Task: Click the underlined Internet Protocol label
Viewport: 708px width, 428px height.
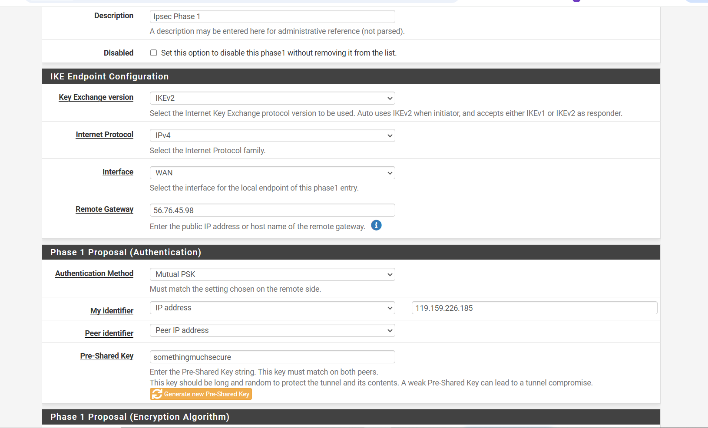Action: [104, 135]
